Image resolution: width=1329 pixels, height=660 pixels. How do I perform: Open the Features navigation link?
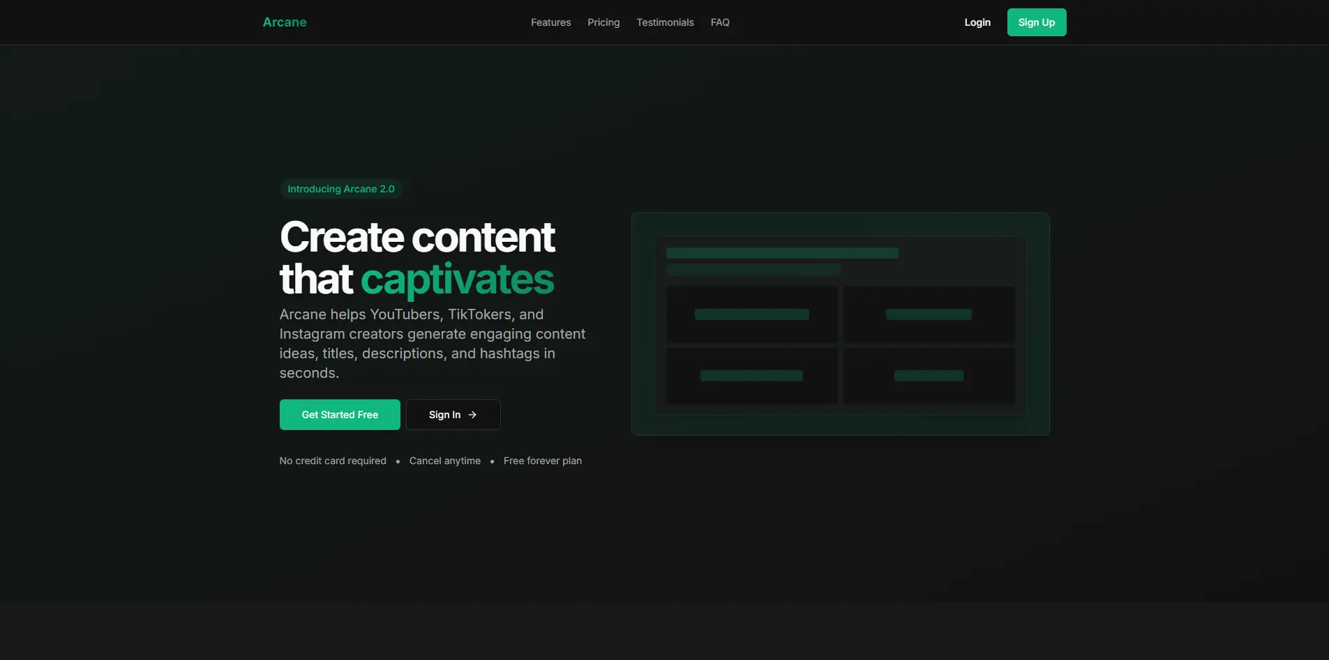pos(550,22)
